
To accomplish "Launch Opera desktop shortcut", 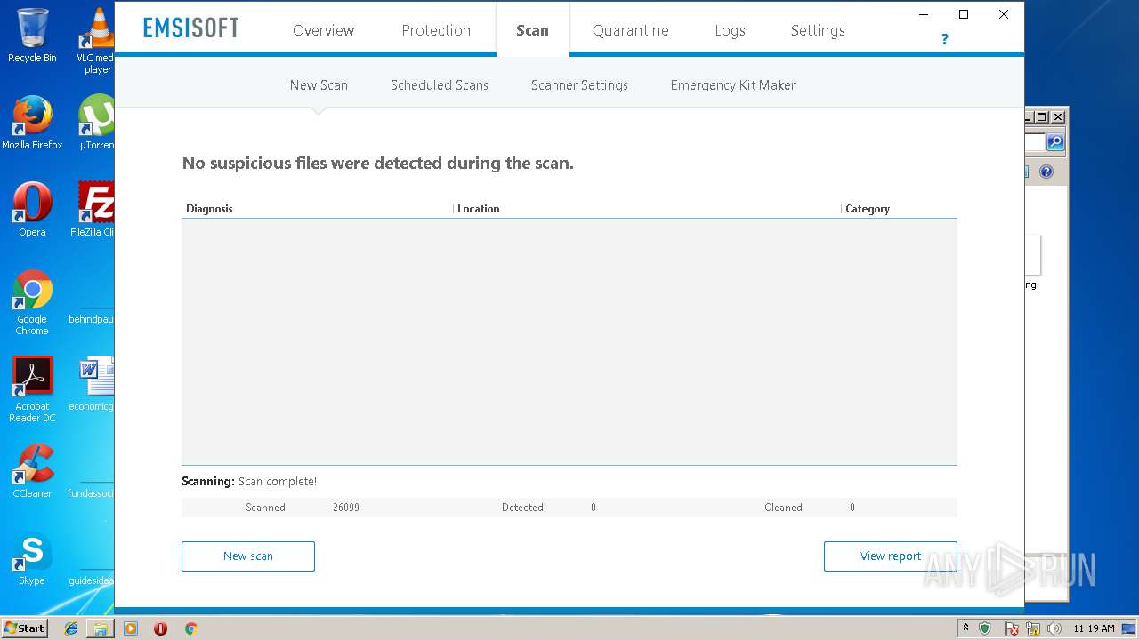I will click(32, 210).
